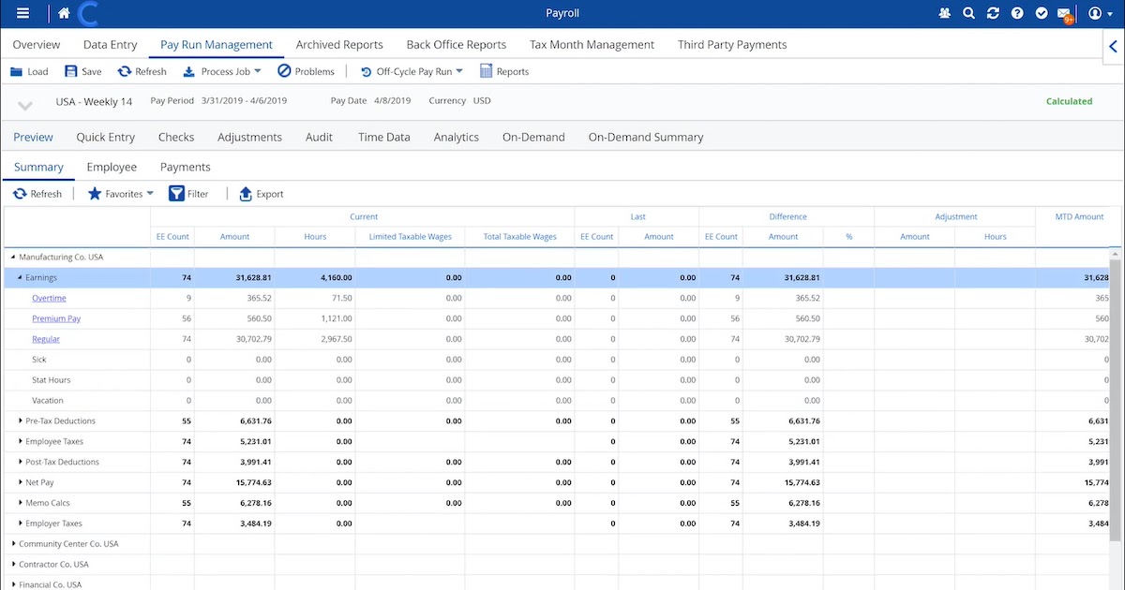Click the Limited Taxable Wages column header
Viewport: 1125px width, 590px height.
[x=410, y=237]
